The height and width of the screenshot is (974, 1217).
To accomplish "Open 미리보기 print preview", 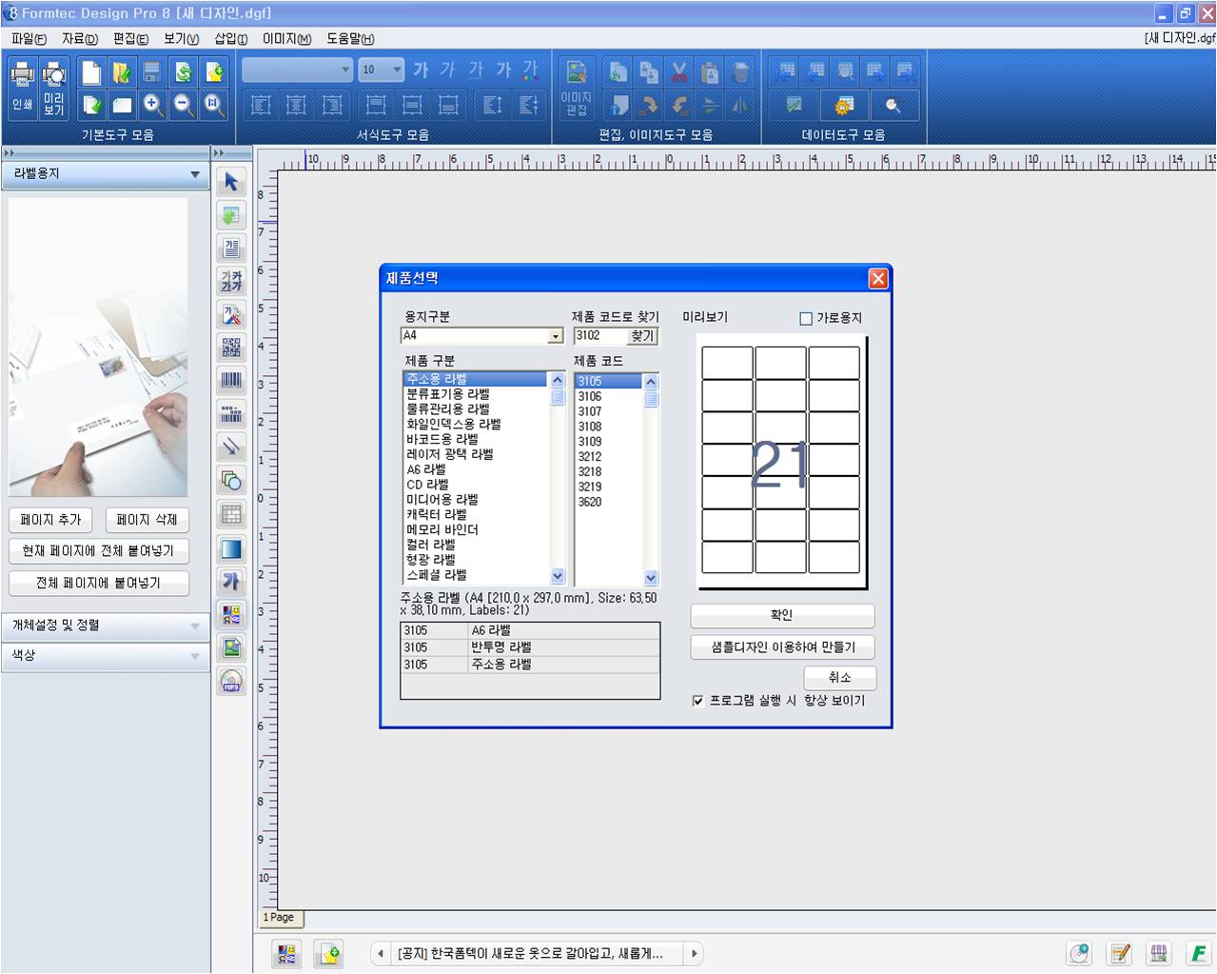I will click(54, 88).
